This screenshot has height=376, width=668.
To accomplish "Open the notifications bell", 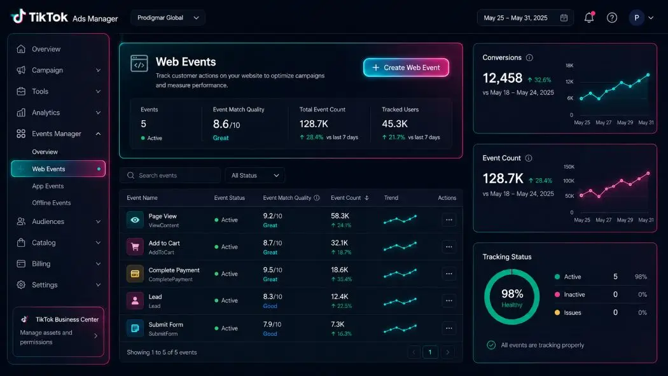I will pyautogui.click(x=588, y=17).
